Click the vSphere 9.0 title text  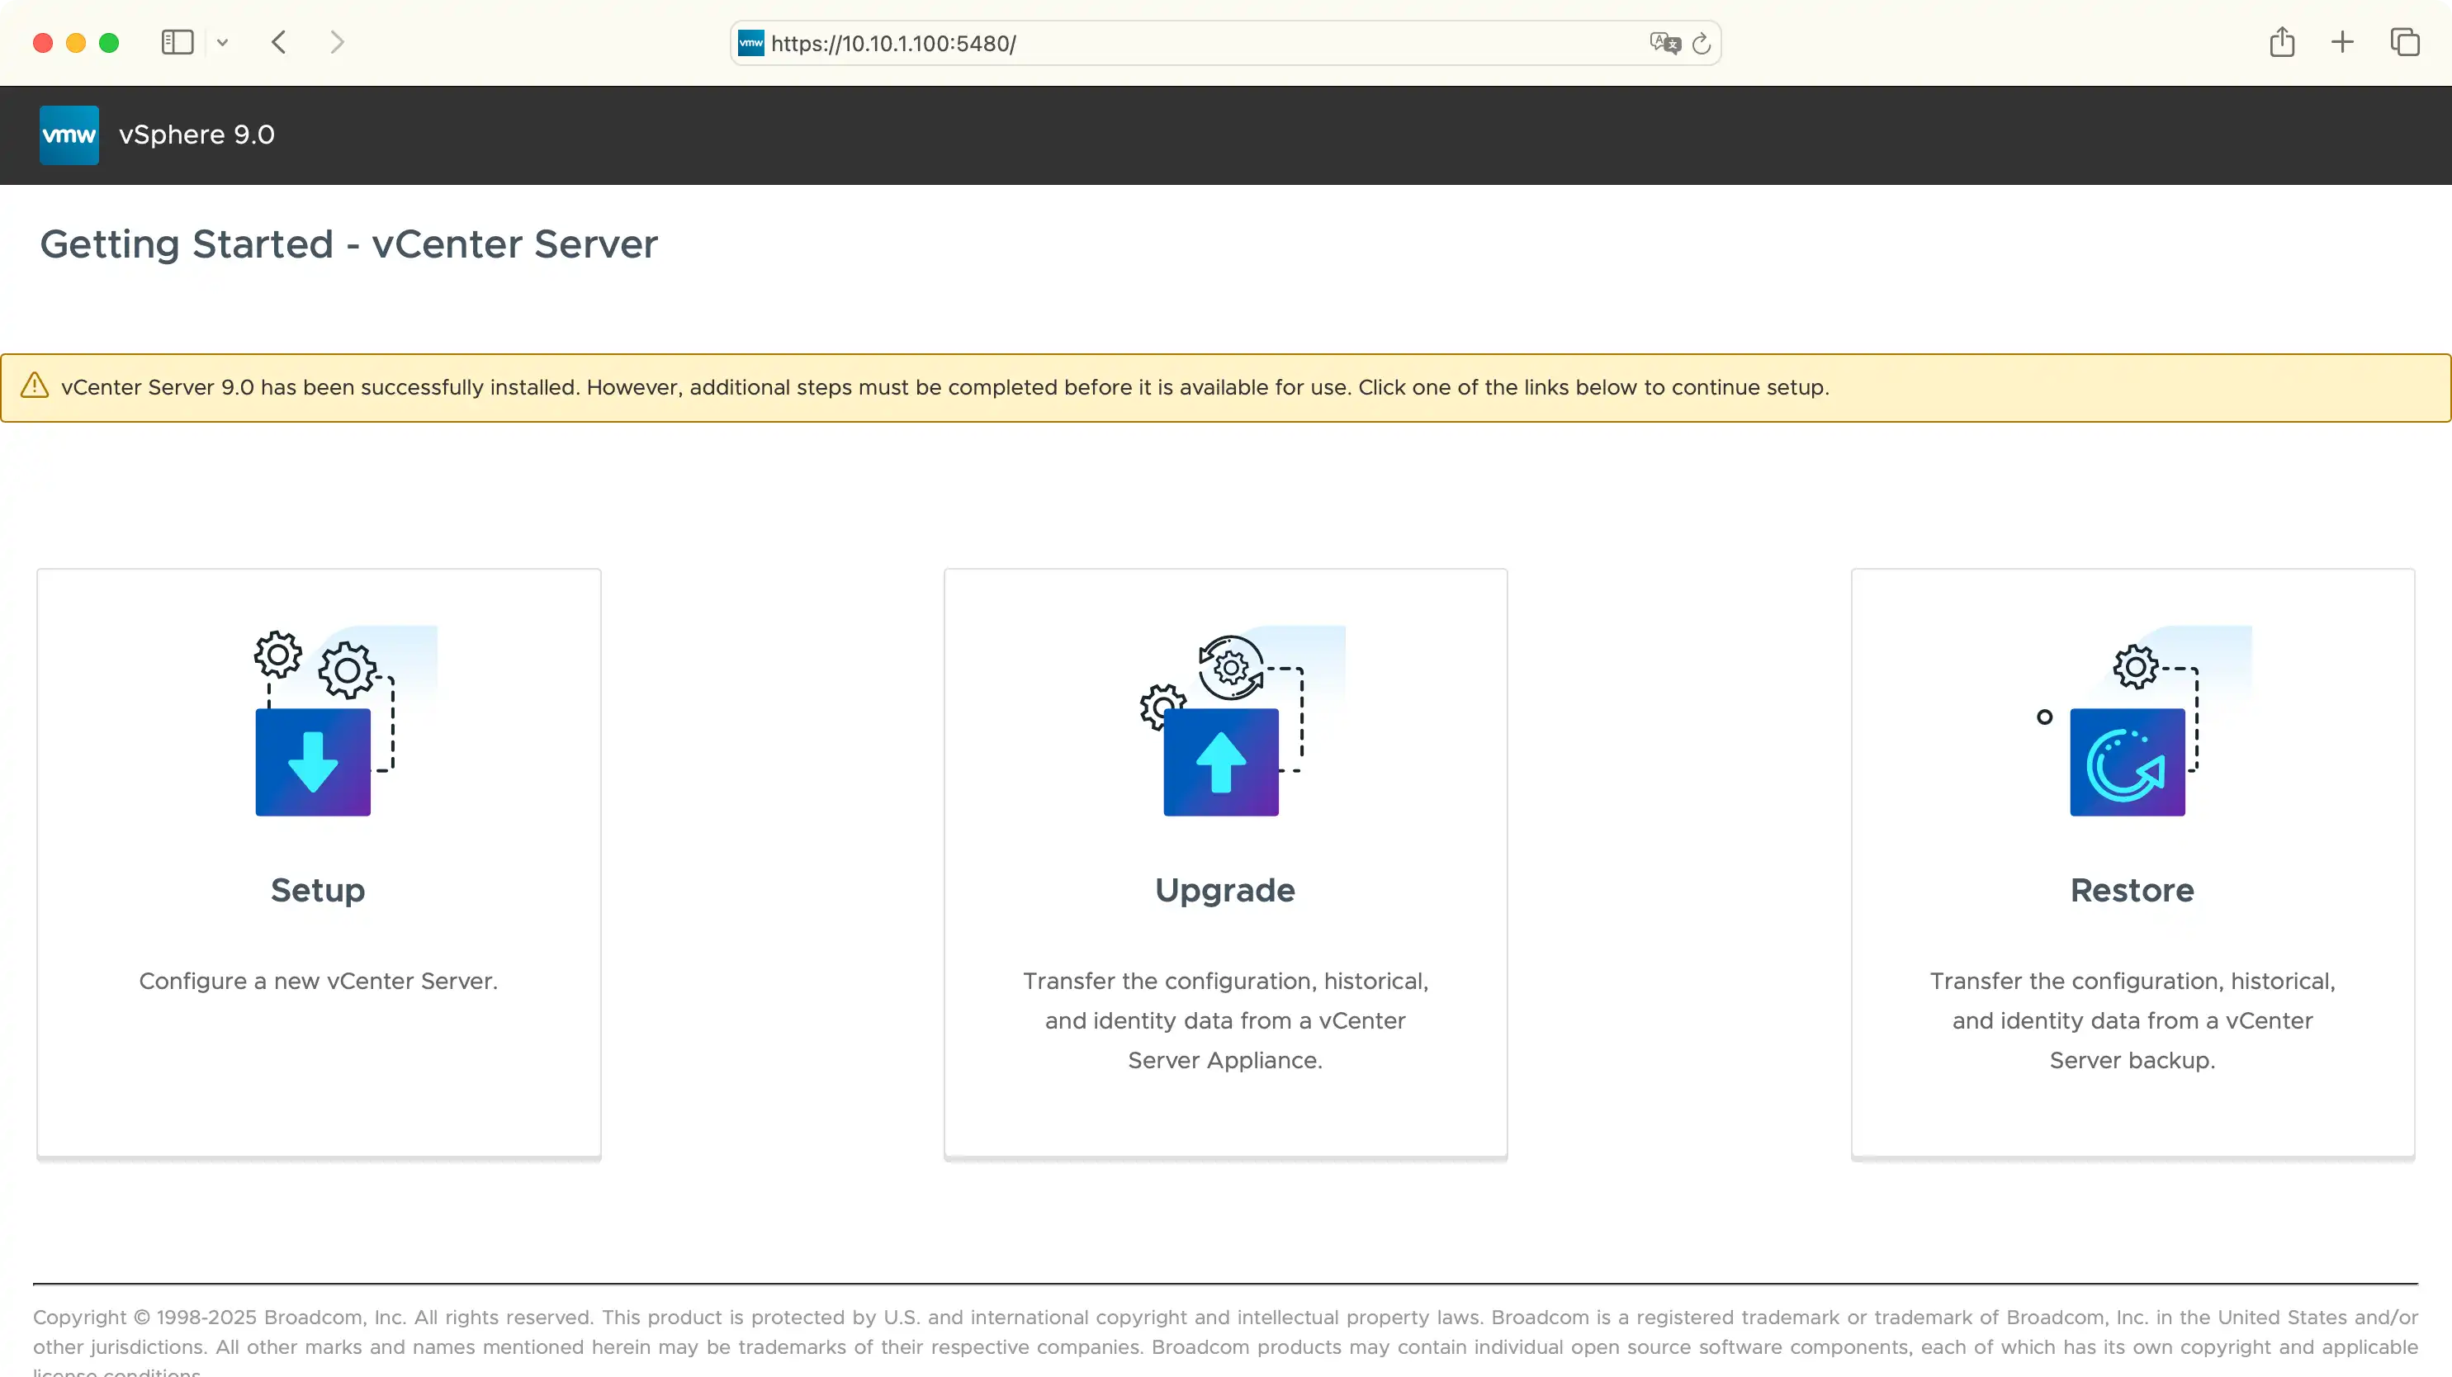(x=196, y=135)
